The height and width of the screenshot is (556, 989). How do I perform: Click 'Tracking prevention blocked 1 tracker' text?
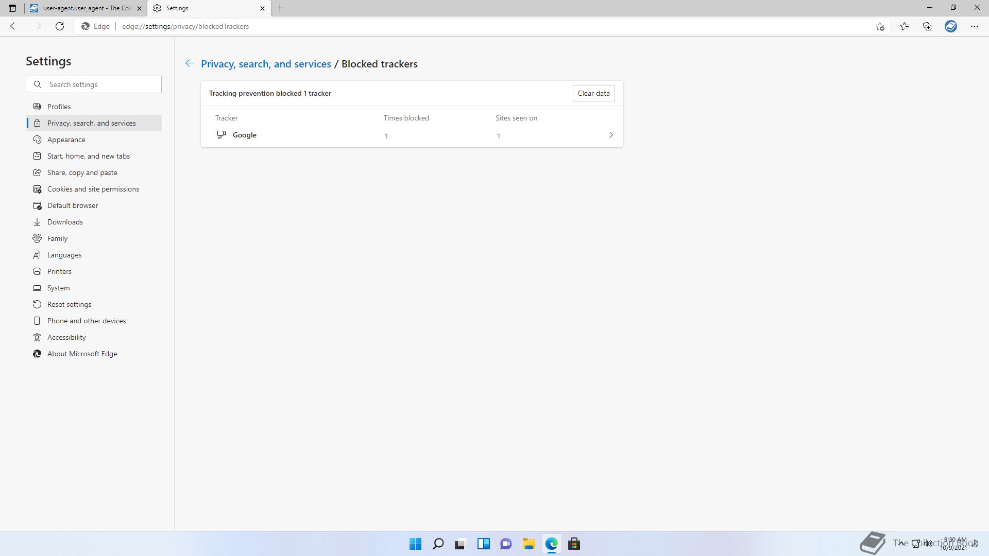270,93
